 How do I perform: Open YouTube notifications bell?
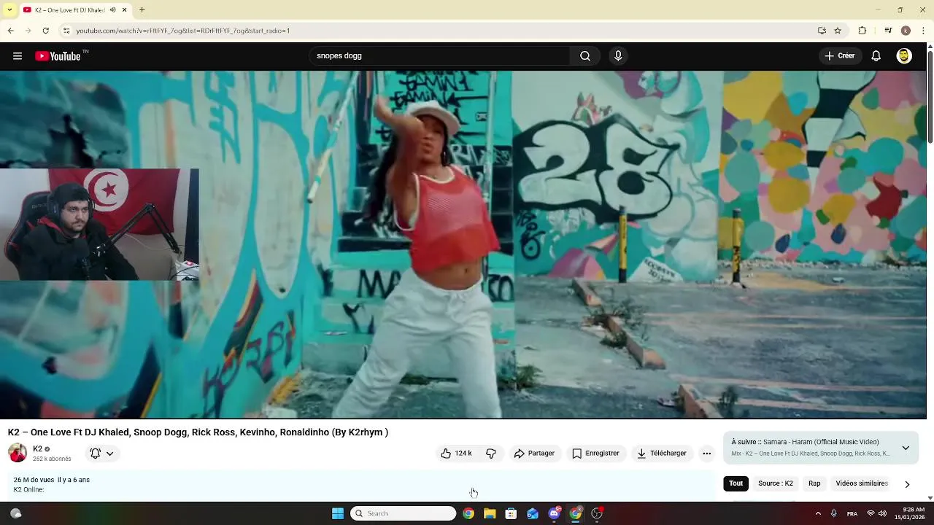(x=876, y=56)
